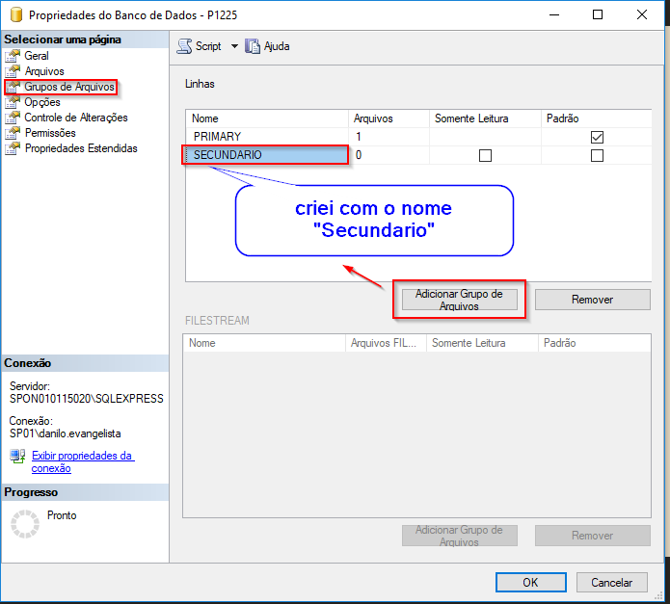The height and width of the screenshot is (604, 670).
Task: Toggle Padrão checkbox for SECUNDARIO
Action: coord(597,155)
